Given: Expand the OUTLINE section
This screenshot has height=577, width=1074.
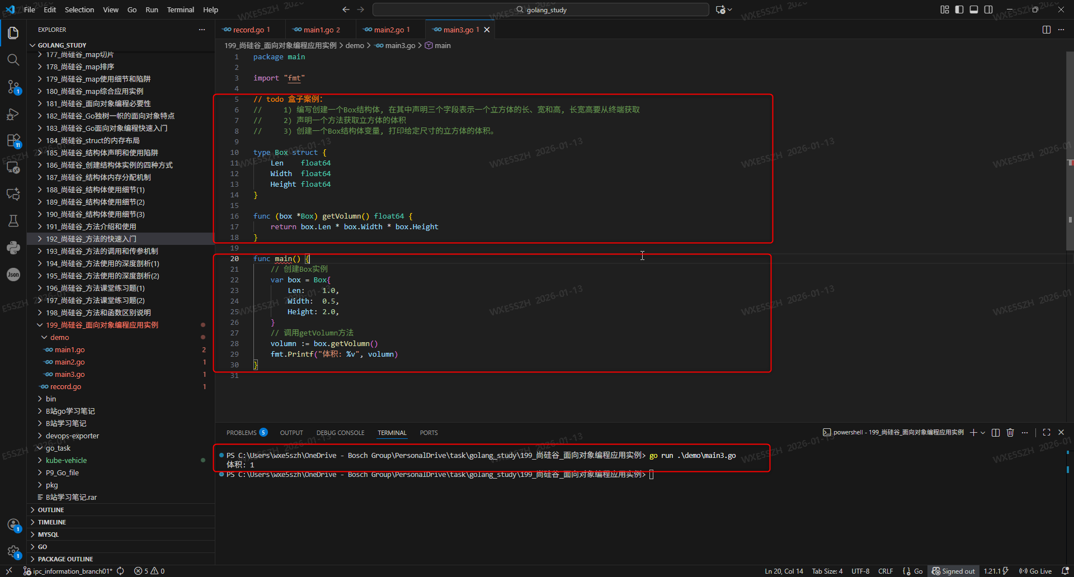Looking at the screenshot, I should coord(121,510).
